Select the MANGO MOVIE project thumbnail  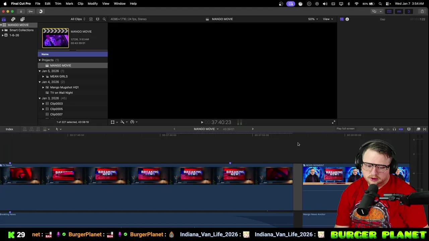(55, 38)
